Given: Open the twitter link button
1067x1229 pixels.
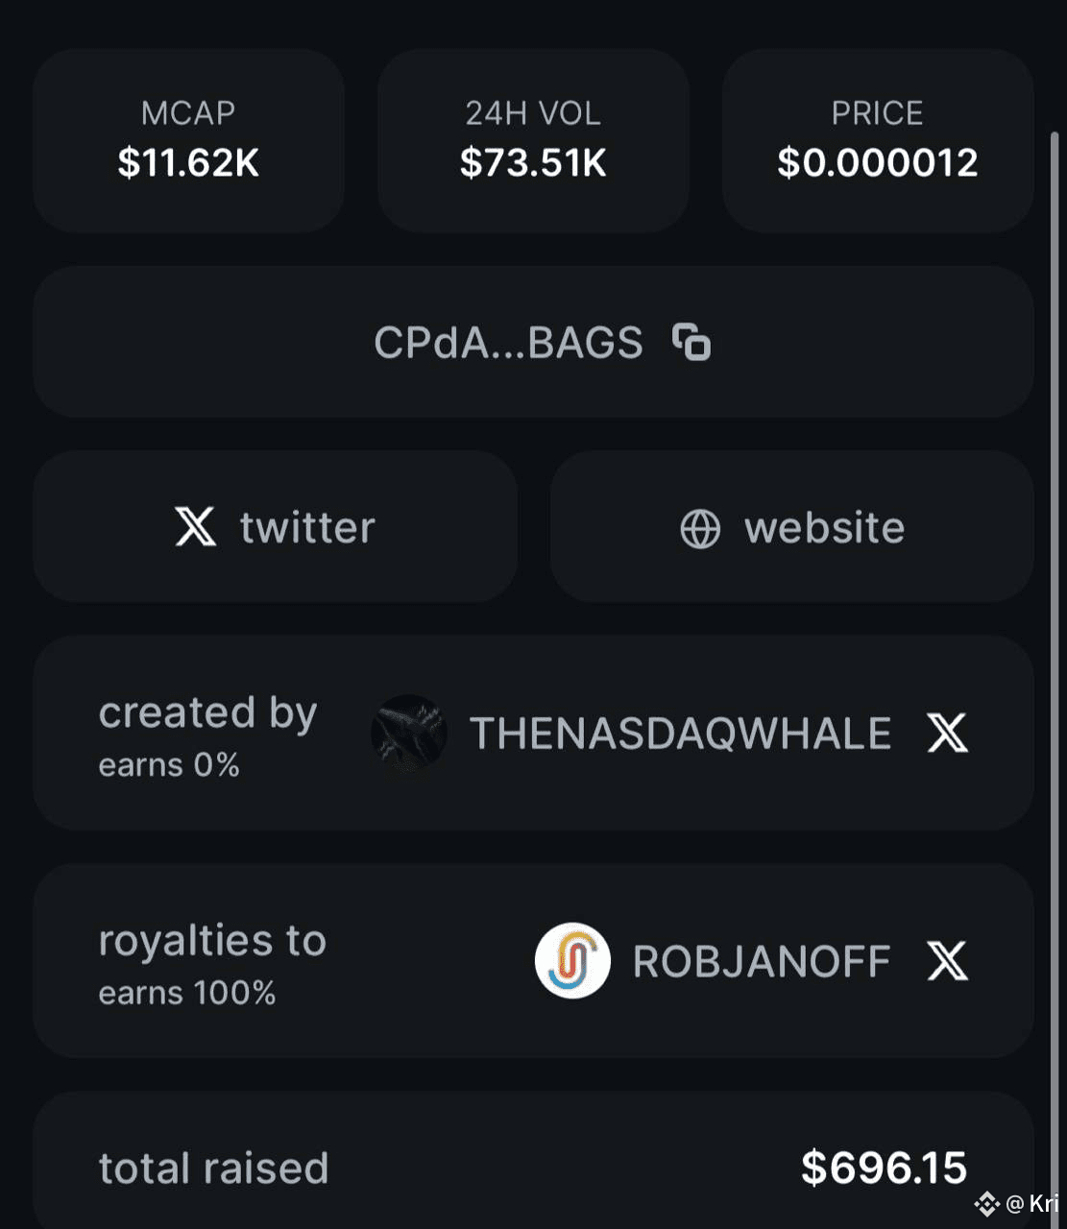Looking at the screenshot, I should tap(275, 527).
